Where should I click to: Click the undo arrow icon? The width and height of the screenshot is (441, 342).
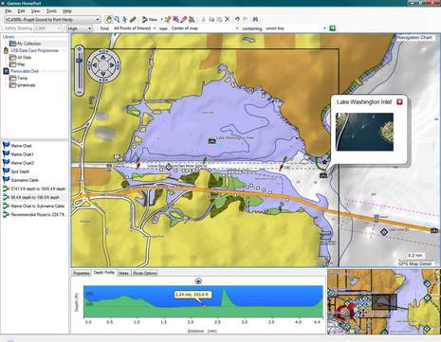click(237, 19)
